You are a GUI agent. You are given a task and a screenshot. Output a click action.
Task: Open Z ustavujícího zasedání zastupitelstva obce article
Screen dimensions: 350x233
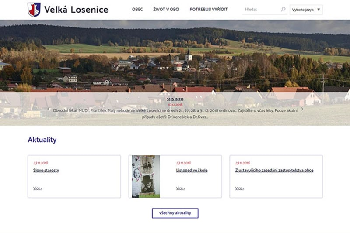(x=274, y=170)
